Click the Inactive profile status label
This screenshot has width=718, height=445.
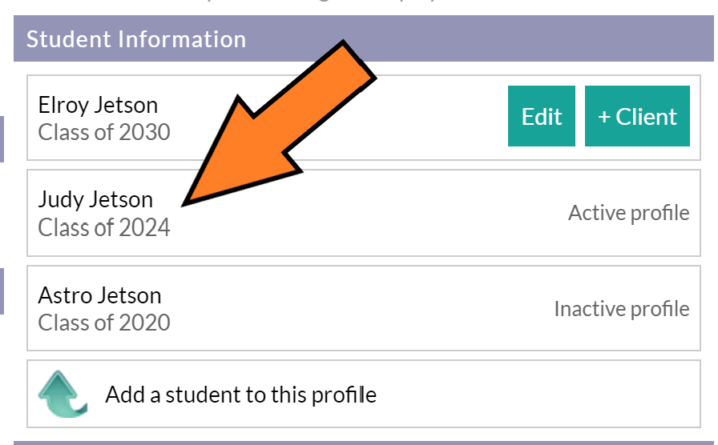[x=621, y=309]
